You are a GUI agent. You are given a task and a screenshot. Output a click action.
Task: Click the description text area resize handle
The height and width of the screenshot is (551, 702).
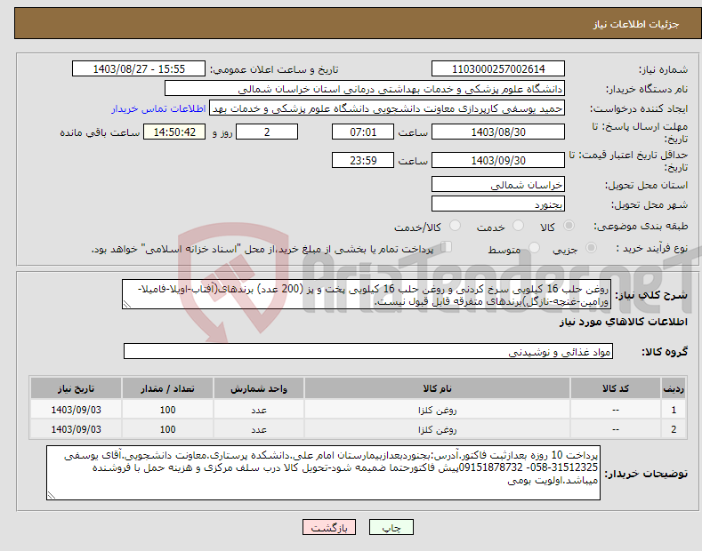(x=126, y=304)
